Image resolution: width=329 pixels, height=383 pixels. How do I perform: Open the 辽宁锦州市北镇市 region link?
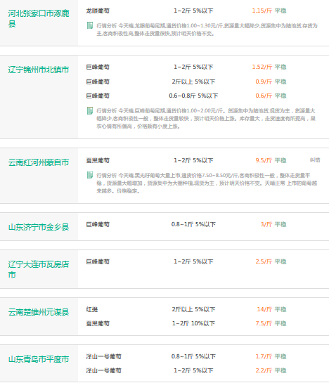tap(39, 70)
